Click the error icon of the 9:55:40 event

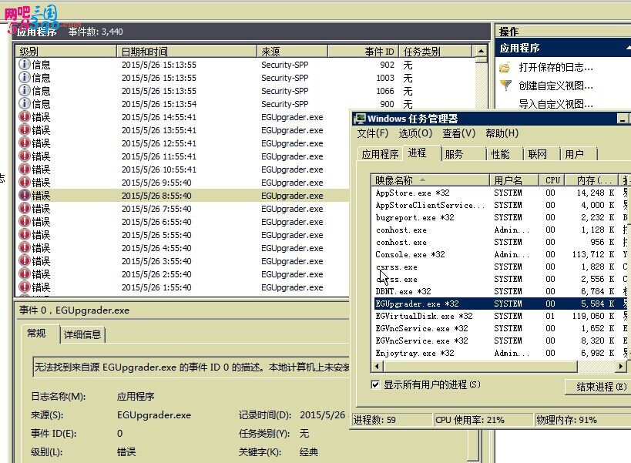click(x=25, y=183)
